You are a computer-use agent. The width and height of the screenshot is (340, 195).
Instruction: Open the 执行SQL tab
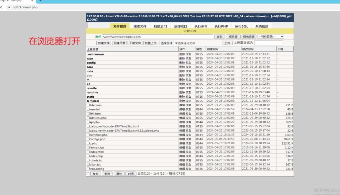(x=241, y=26)
